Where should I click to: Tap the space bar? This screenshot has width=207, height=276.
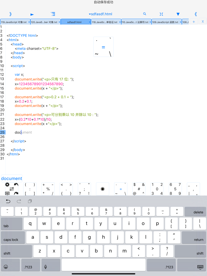[x=104, y=265]
